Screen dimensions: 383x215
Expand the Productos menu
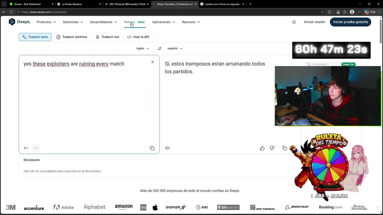coord(46,22)
